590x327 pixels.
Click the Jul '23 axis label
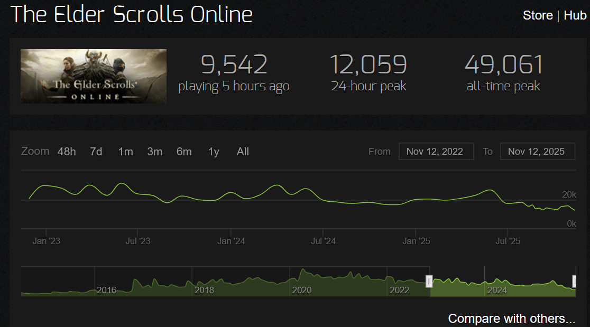(x=137, y=241)
